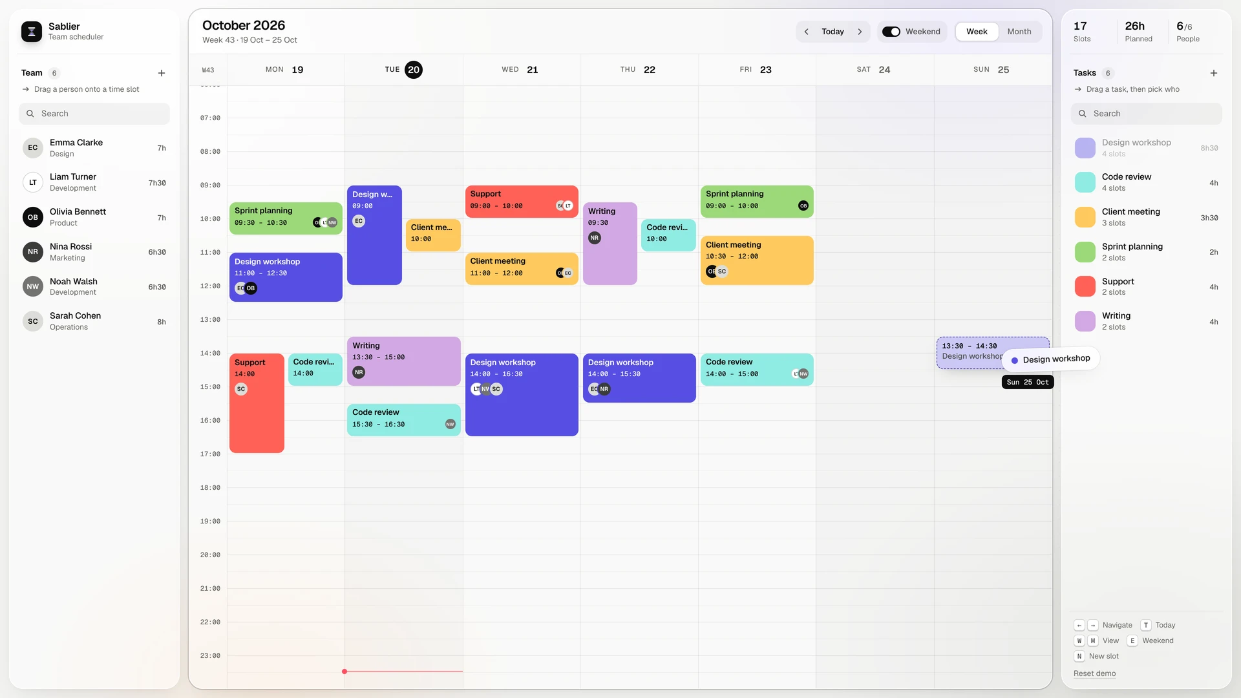This screenshot has height=698, width=1241.
Task: Jump to Today
Action: [833, 32]
